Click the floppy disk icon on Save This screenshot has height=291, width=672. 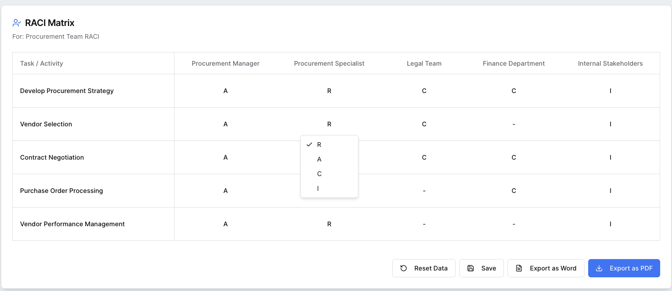(471, 268)
